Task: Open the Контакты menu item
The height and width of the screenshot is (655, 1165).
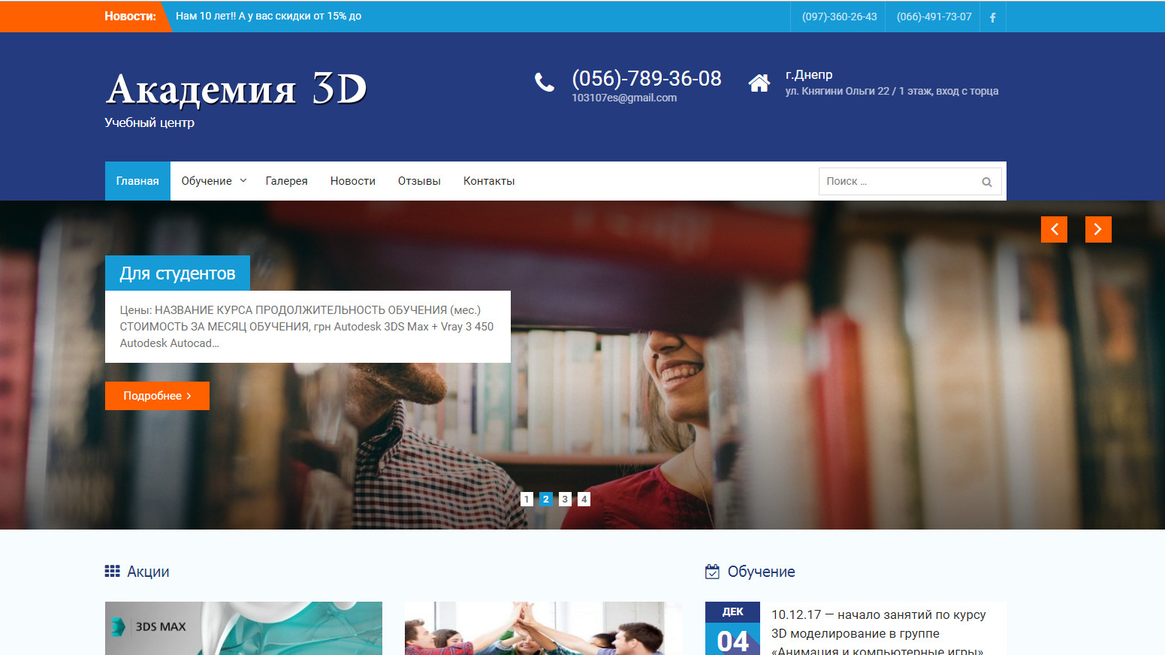Action: (488, 181)
